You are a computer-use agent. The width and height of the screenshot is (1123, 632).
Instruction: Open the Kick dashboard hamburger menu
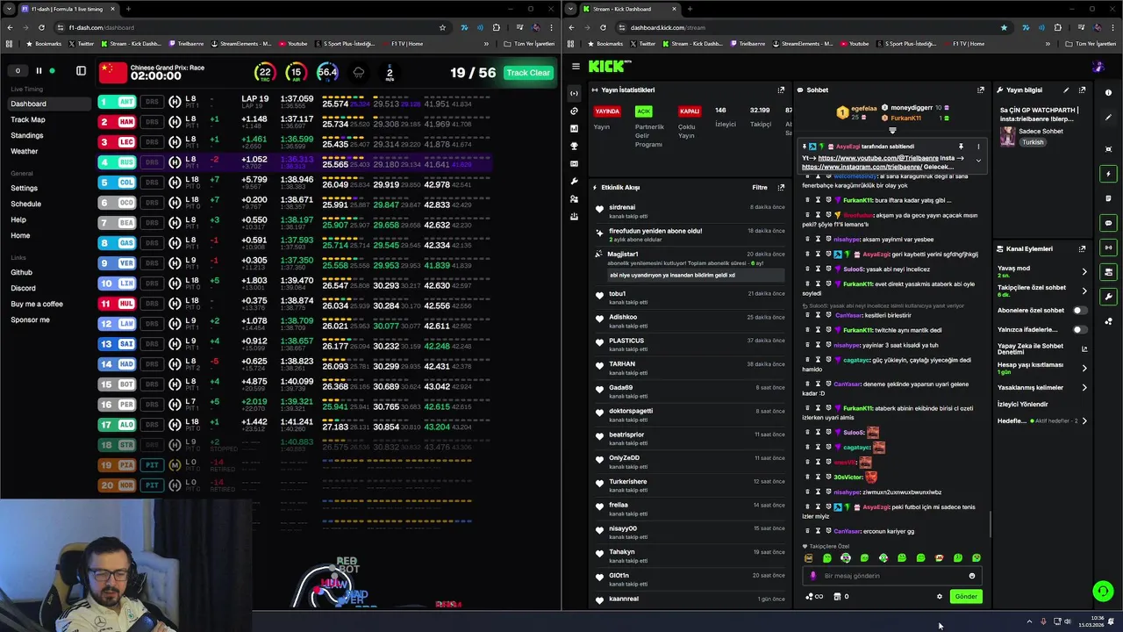point(576,66)
